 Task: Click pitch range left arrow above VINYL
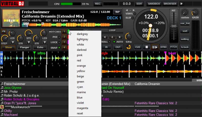point(127,10)
